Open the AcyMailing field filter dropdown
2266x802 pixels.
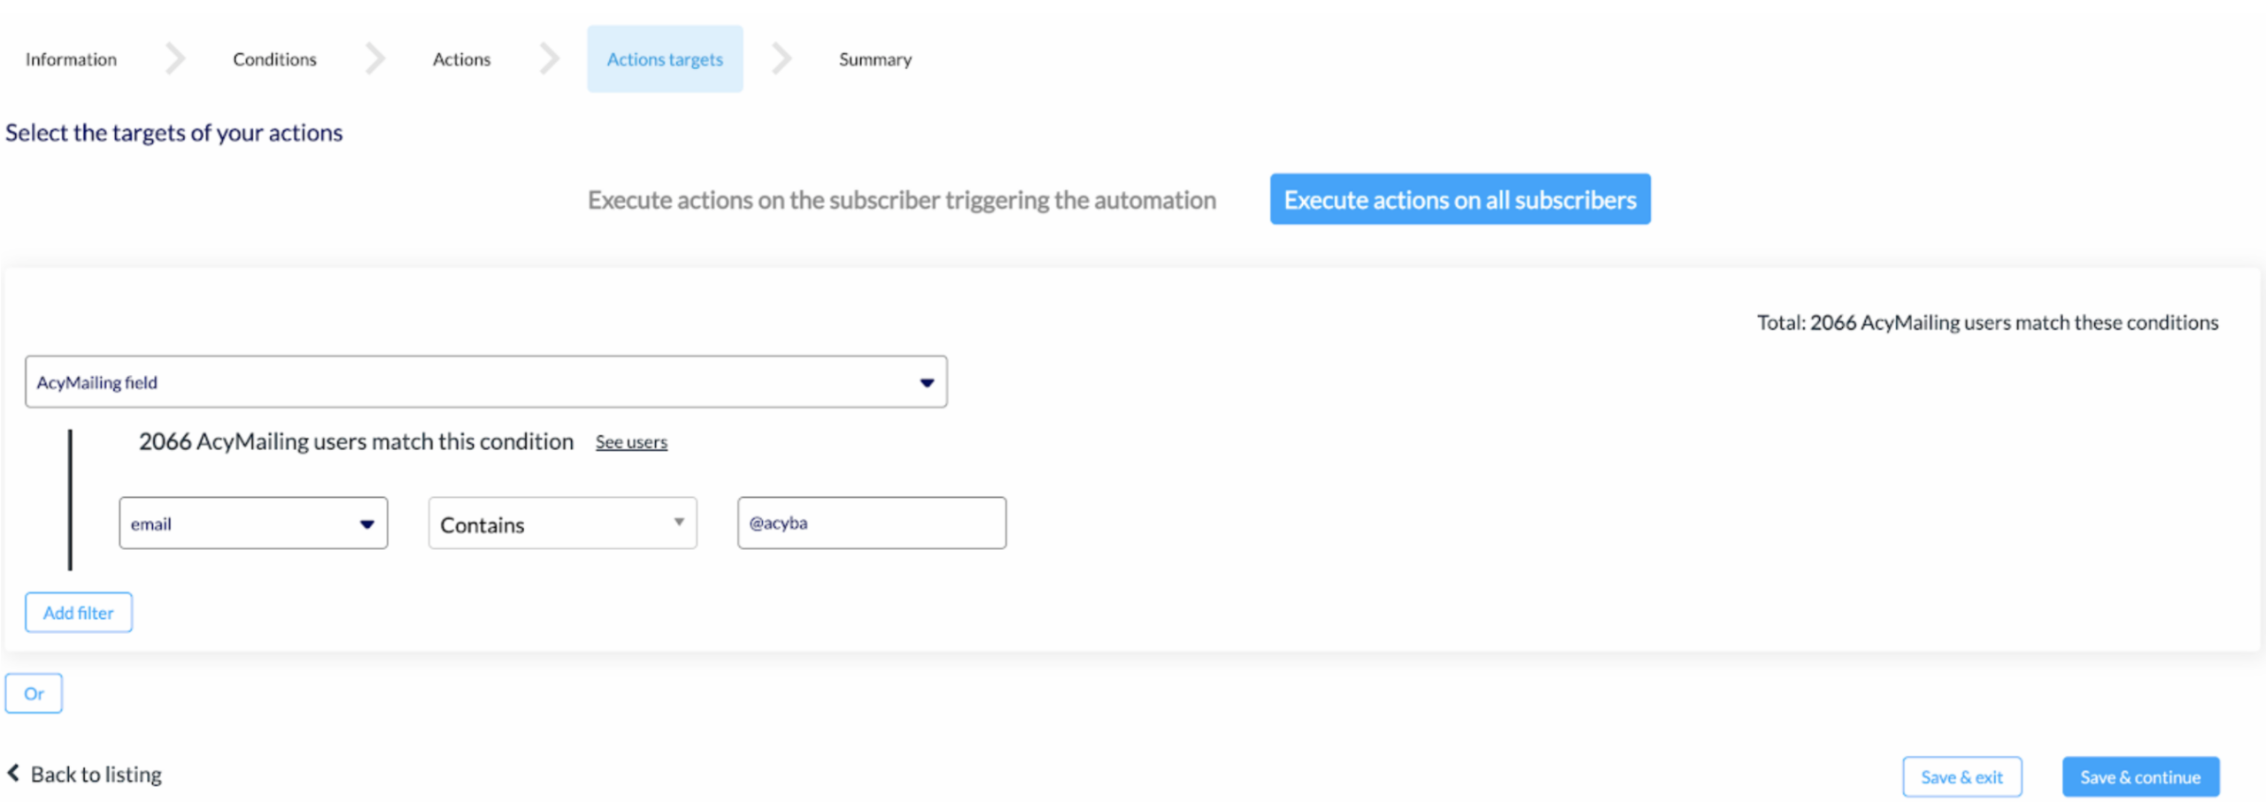(486, 382)
